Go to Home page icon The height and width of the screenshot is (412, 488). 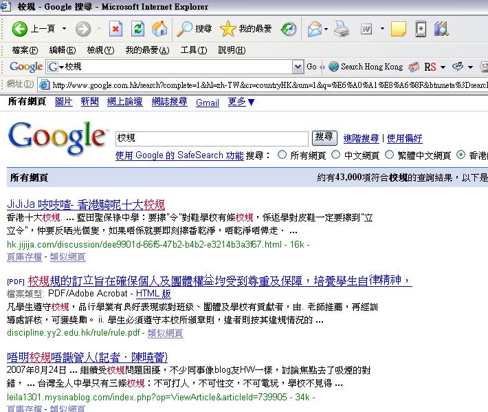(159, 29)
